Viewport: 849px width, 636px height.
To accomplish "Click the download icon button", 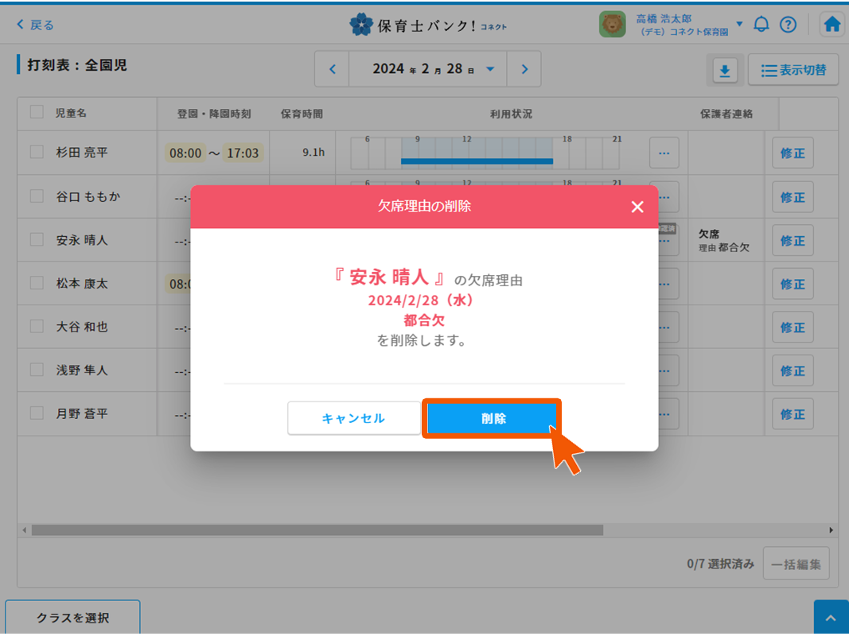I will [x=724, y=71].
